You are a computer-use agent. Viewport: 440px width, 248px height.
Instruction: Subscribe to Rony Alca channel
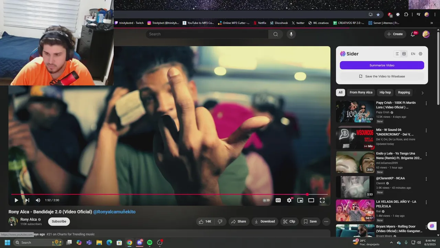(59, 221)
